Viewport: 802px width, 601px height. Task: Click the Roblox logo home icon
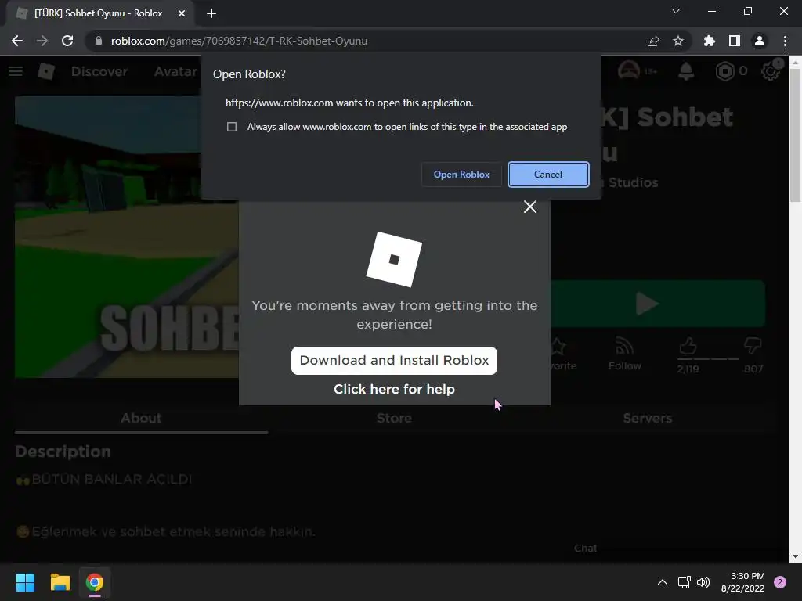pos(46,71)
